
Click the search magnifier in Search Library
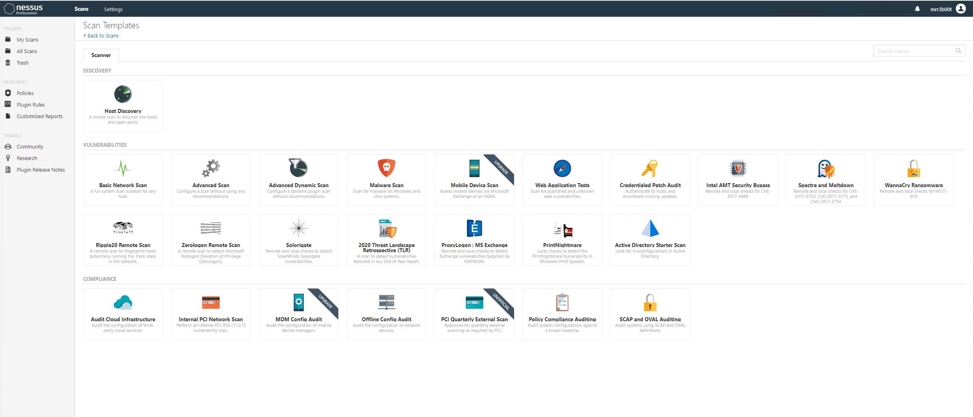pos(959,51)
